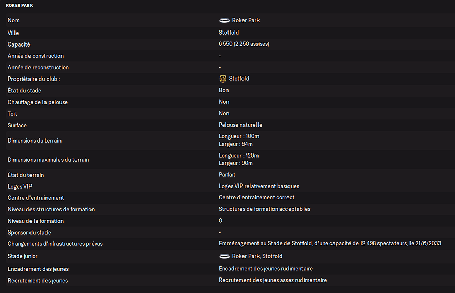Click the Stotfold club crest icon
455x293 pixels.
(223, 79)
